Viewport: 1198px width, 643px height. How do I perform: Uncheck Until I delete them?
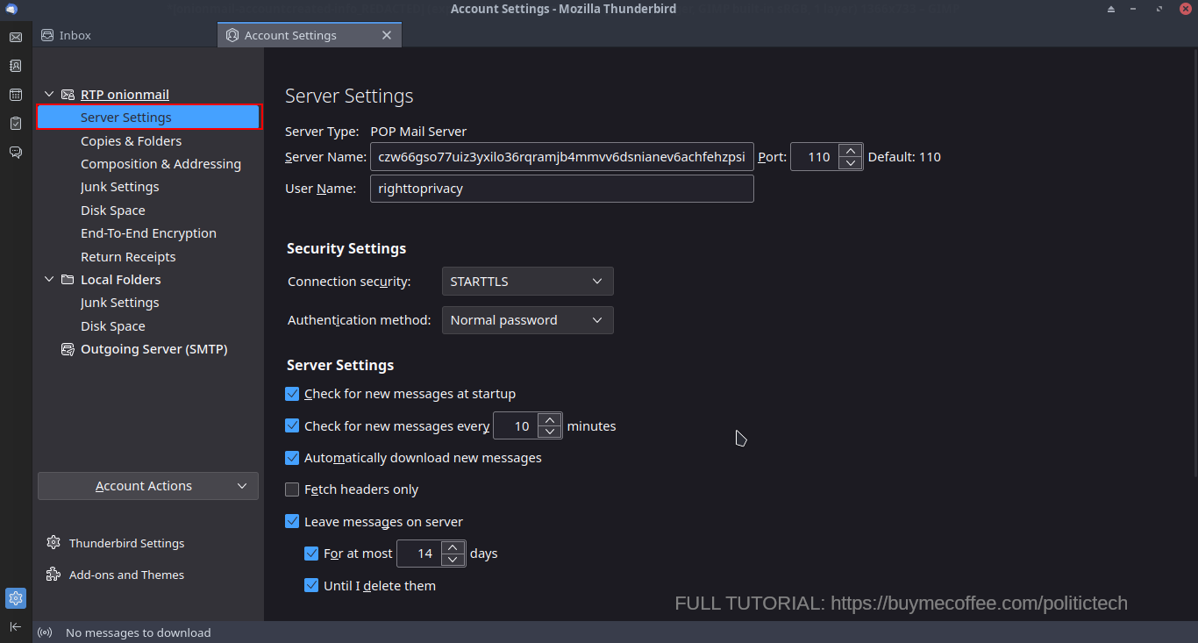[x=311, y=585]
